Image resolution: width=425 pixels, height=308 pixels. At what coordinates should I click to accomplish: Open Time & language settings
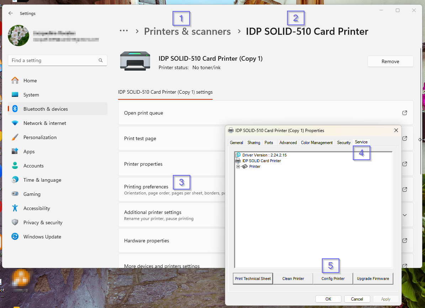(58, 180)
